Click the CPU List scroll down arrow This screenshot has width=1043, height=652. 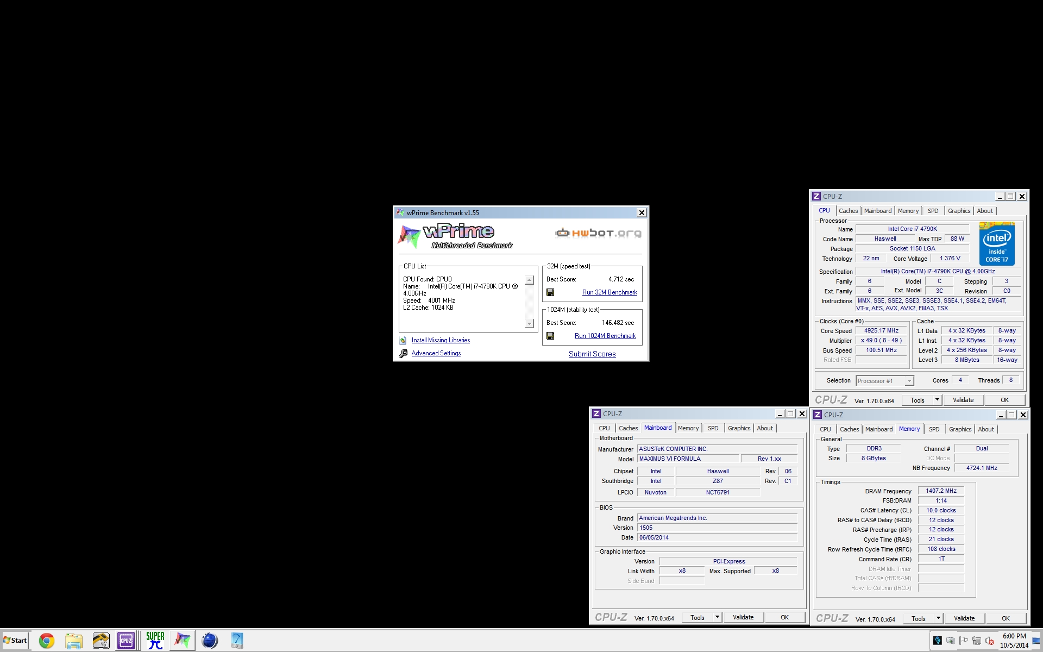pyautogui.click(x=529, y=323)
